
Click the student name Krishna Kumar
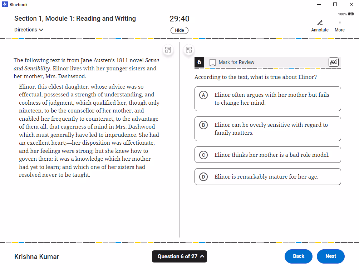coord(36,256)
